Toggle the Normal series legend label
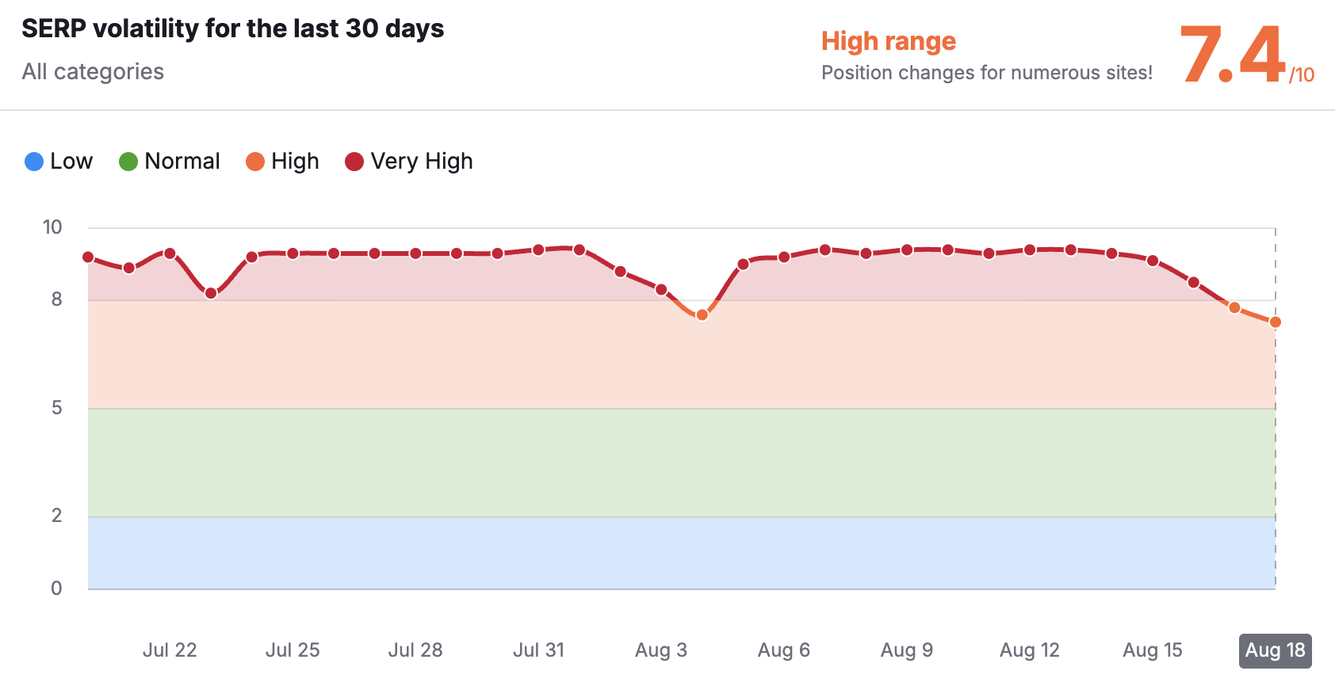The image size is (1335, 686). pos(182,162)
